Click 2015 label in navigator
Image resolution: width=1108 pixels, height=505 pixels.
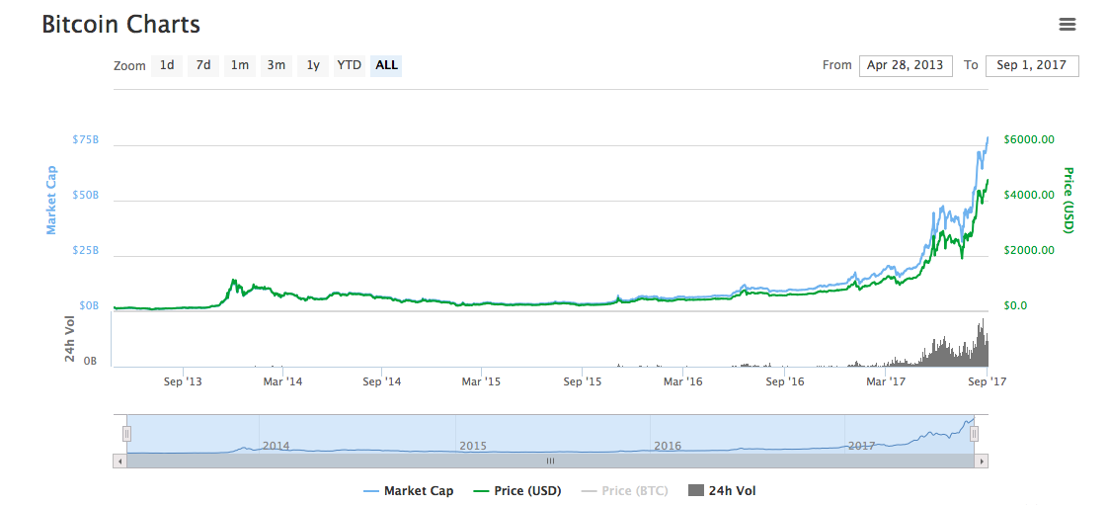473,447
